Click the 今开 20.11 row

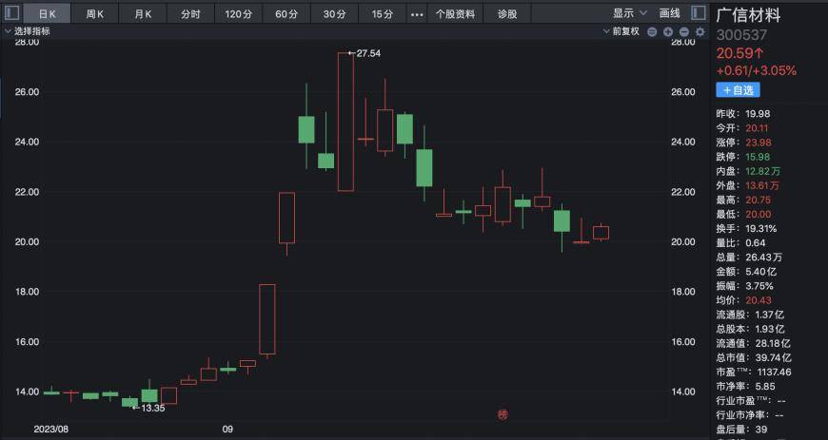pyautogui.click(x=742, y=128)
